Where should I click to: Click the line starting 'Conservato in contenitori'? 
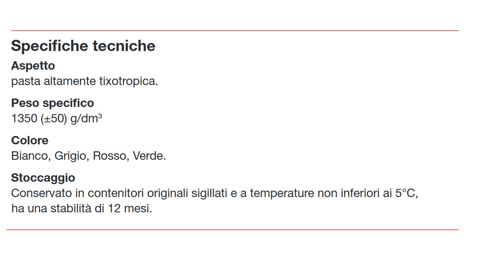pyautogui.click(x=214, y=193)
